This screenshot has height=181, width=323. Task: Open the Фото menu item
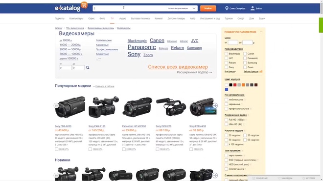point(102,19)
